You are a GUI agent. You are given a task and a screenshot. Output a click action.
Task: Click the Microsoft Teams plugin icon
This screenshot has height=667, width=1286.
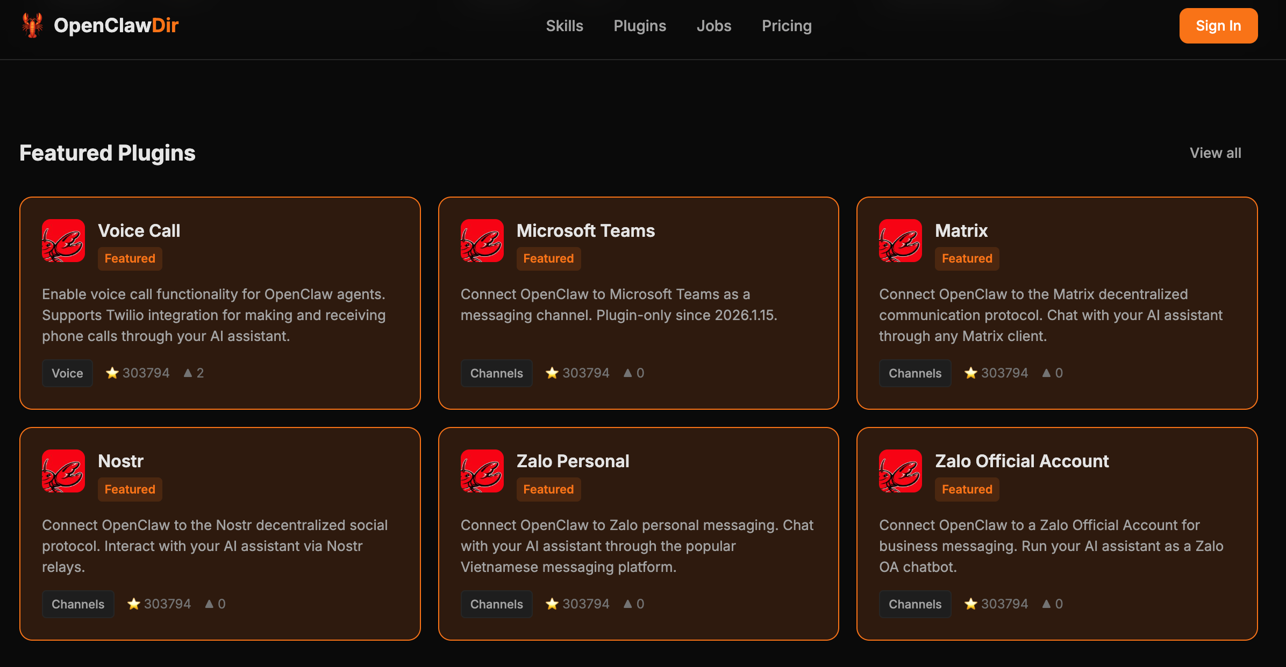tap(482, 241)
